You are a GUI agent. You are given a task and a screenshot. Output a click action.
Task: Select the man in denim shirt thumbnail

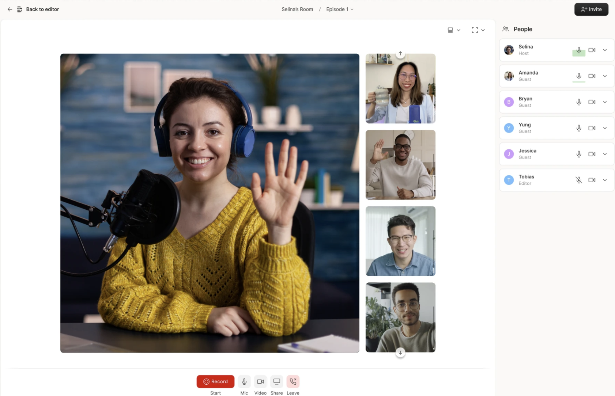point(400,241)
